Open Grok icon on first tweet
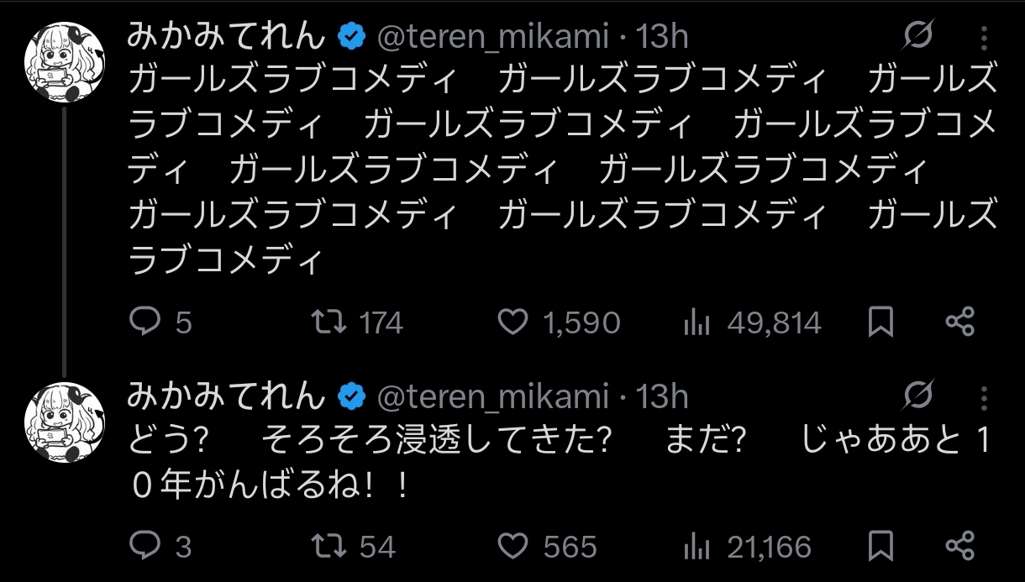 (x=919, y=36)
